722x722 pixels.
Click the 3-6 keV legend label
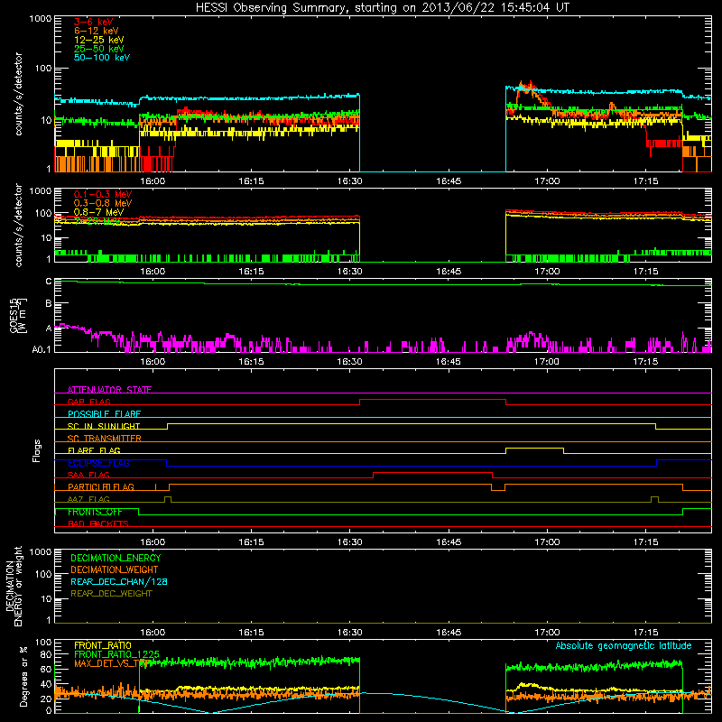pos(93,22)
